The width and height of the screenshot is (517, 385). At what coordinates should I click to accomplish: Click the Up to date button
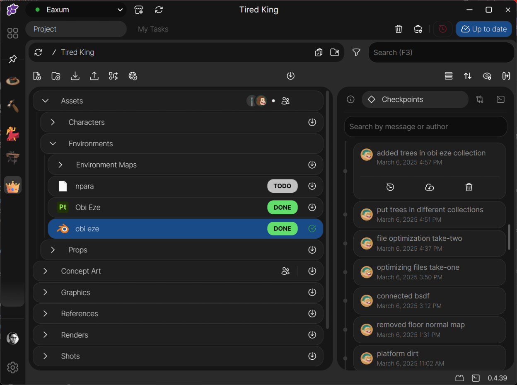(x=484, y=29)
